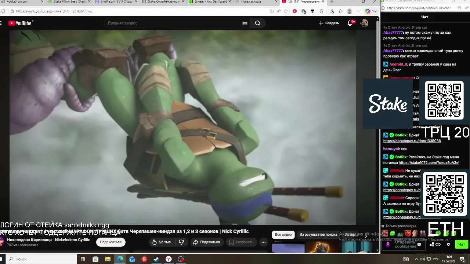Screen dimensions: 470x264
Task: Switch to vodka3rom.com tab
Action: point(22,2)
